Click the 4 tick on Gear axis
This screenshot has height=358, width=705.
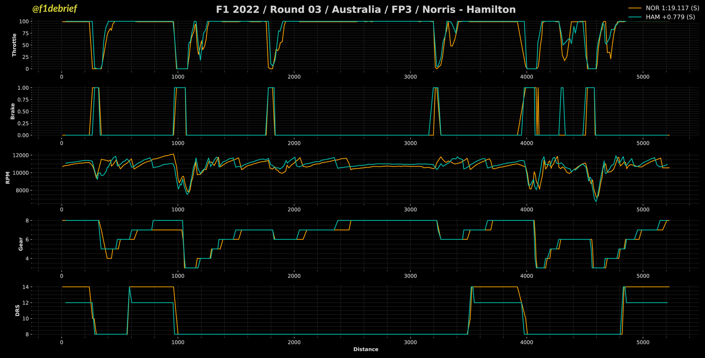click(27, 258)
